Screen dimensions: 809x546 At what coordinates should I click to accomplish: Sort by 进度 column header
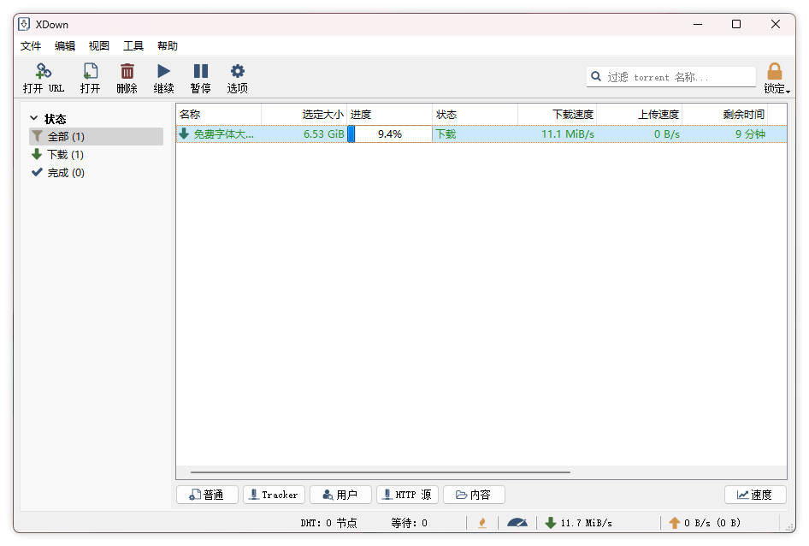(x=390, y=114)
